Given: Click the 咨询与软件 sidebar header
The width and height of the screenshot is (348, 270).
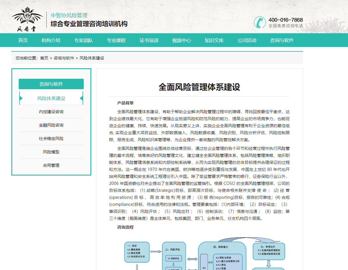Looking at the screenshot, I should (x=51, y=84).
